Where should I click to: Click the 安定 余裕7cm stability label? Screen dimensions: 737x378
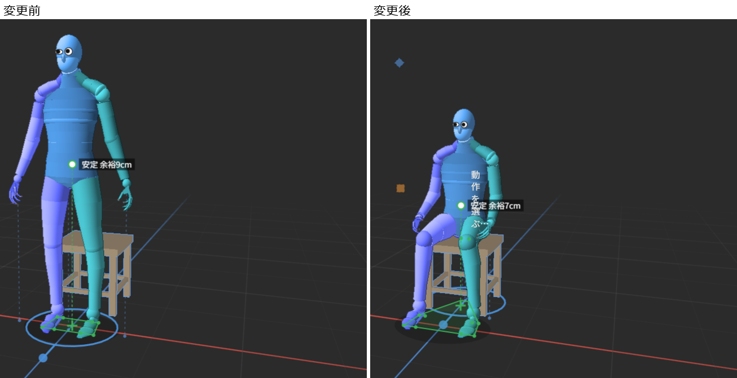point(496,206)
